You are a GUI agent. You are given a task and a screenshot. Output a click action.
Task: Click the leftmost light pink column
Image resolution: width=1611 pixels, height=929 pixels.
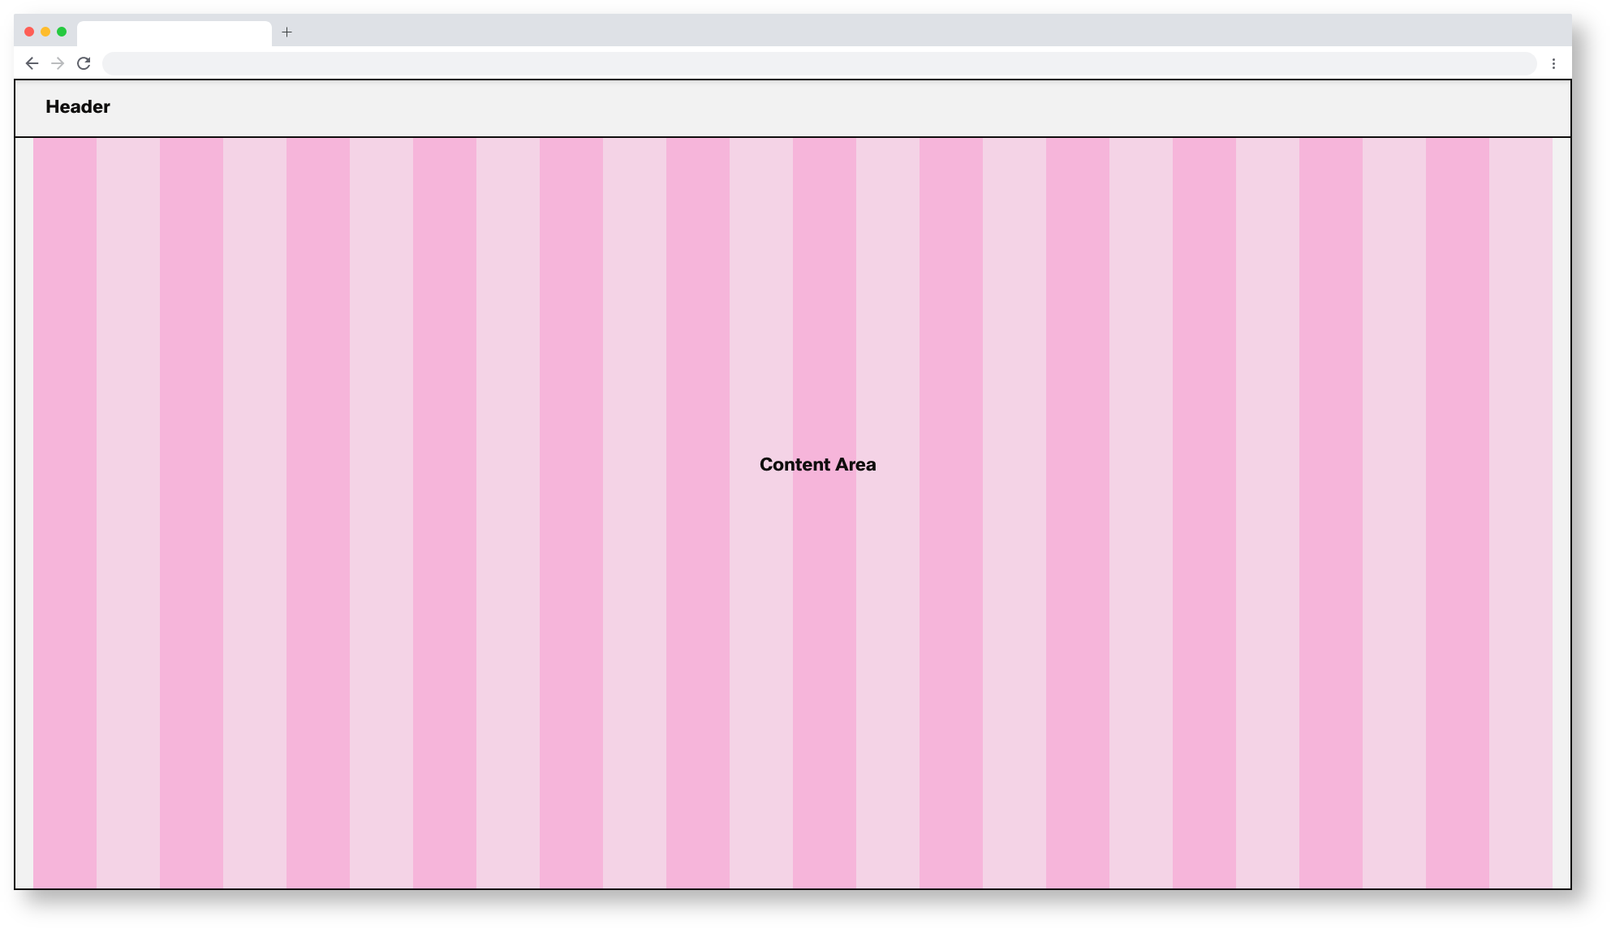click(128, 511)
